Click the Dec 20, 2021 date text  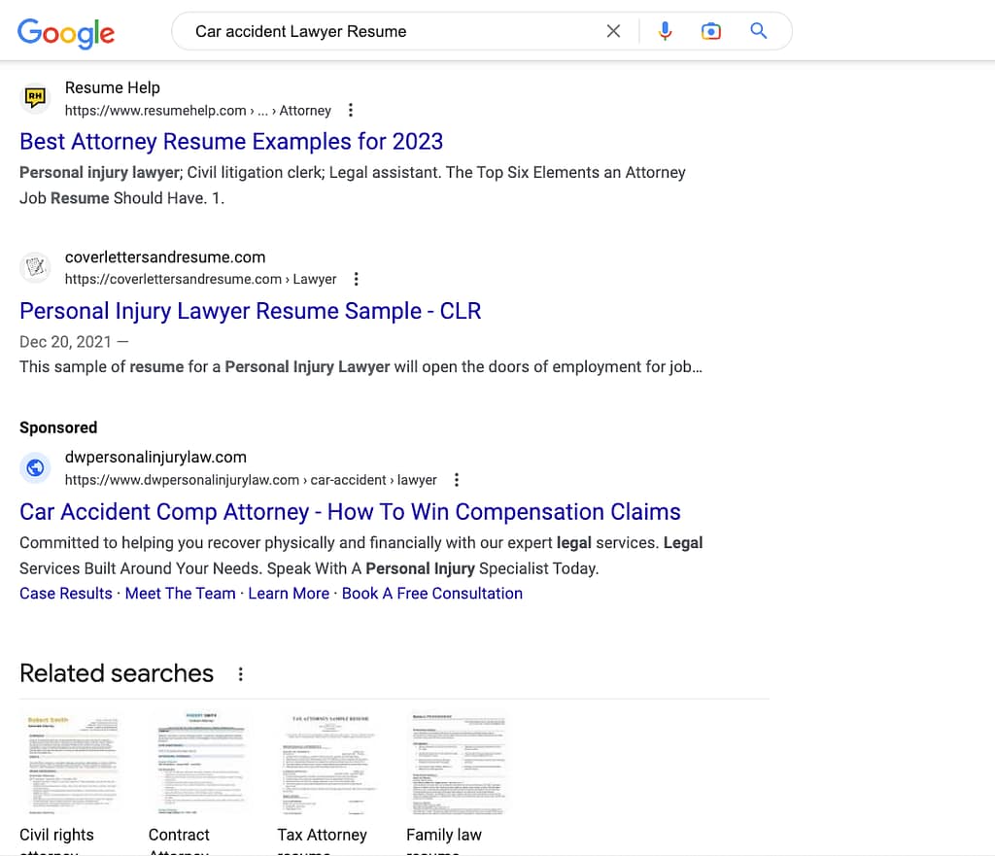[x=65, y=342]
